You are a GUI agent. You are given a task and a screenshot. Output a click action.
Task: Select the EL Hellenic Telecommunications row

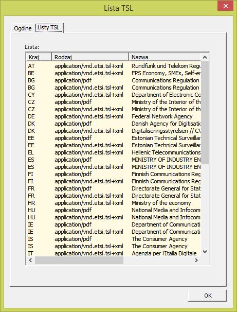point(114,152)
